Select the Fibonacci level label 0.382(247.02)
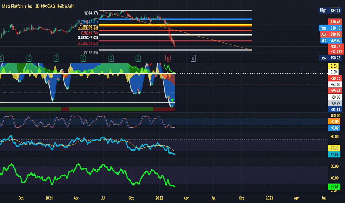 click(x=88, y=38)
